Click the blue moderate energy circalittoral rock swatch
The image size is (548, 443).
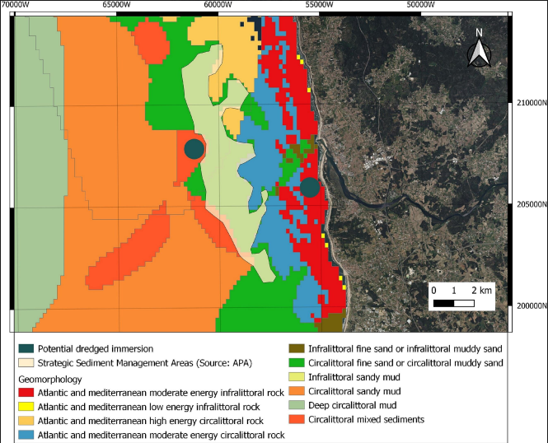tap(25, 435)
